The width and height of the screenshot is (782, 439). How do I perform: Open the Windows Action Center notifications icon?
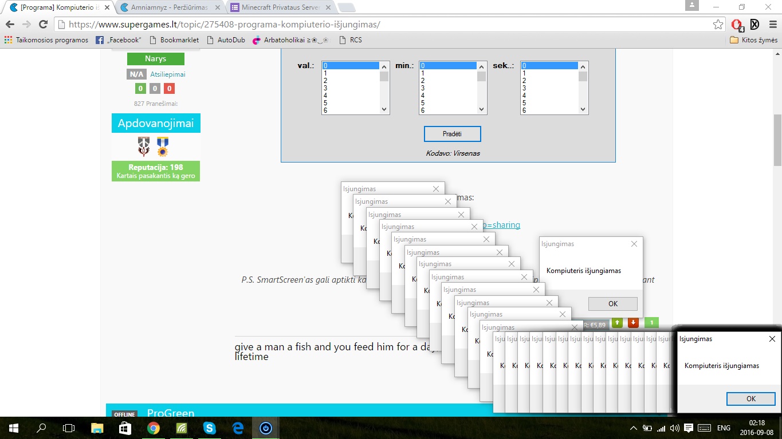click(x=689, y=428)
